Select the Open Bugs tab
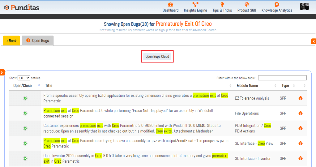 pos(37,41)
